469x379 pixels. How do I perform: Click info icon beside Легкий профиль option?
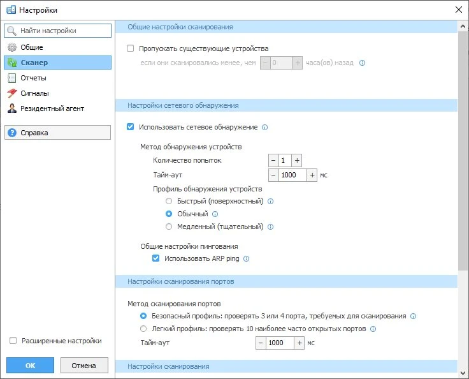point(373,329)
